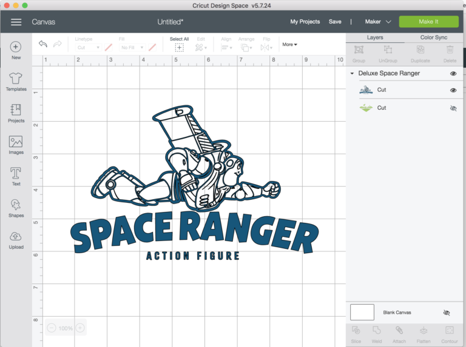Create a New project
The height and width of the screenshot is (347, 466).
(x=16, y=50)
